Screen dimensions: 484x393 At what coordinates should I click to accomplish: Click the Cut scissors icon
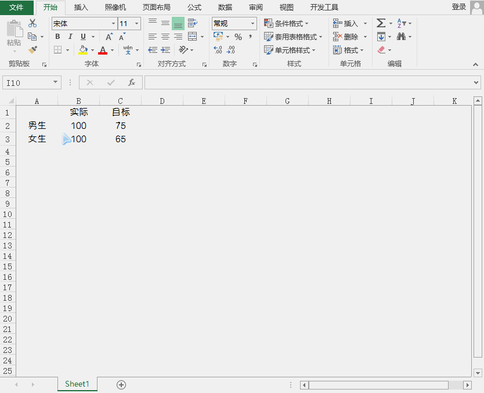coord(32,23)
